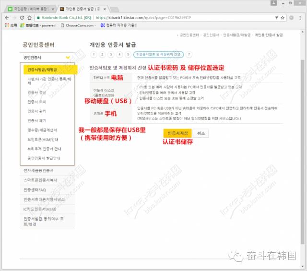307x271 pixels.
Task: Open 공인인증센터 breadcrumb link
Action: click(x=189, y=35)
